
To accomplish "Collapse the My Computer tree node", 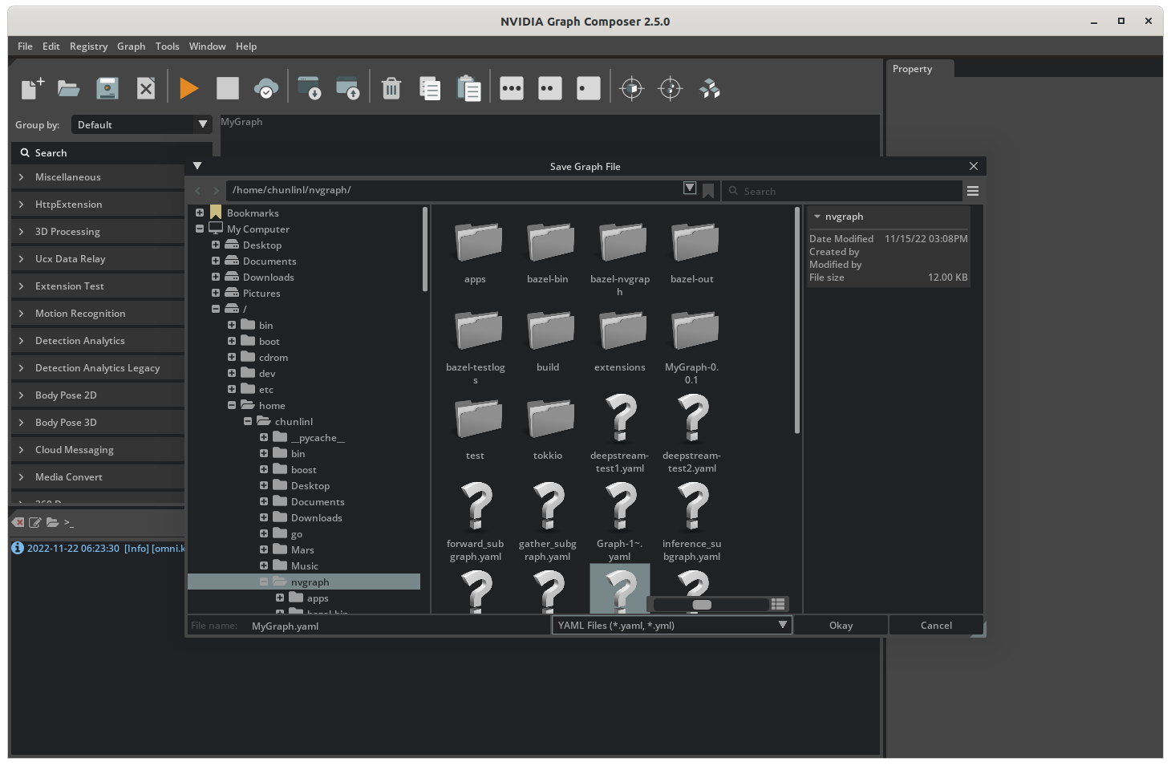I will coord(200,229).
